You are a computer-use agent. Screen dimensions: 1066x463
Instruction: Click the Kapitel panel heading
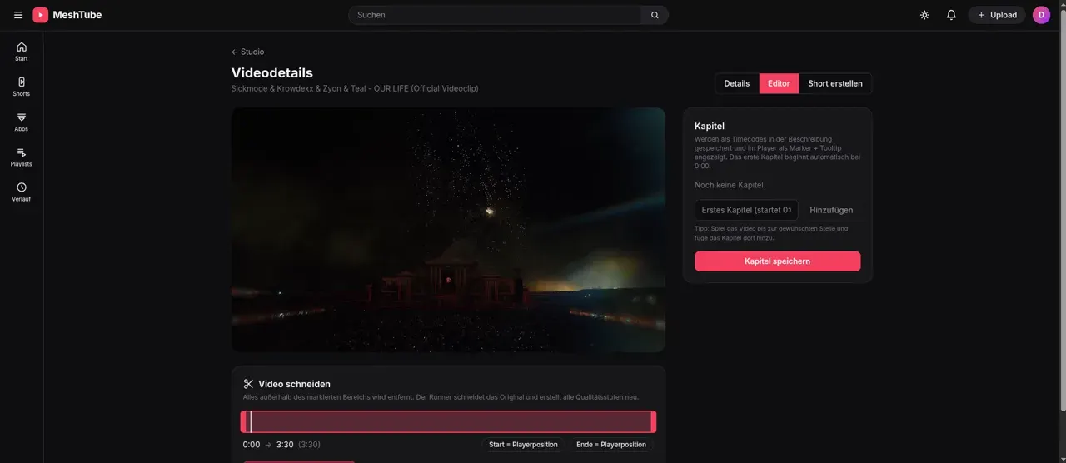pyautogui.click(x=710, y=126)
